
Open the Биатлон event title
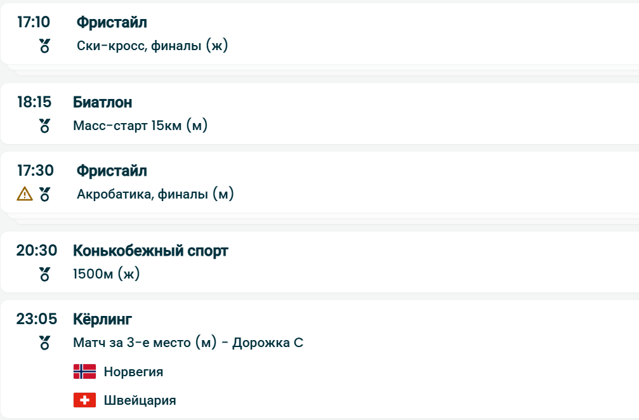click(x=103, y=102)
